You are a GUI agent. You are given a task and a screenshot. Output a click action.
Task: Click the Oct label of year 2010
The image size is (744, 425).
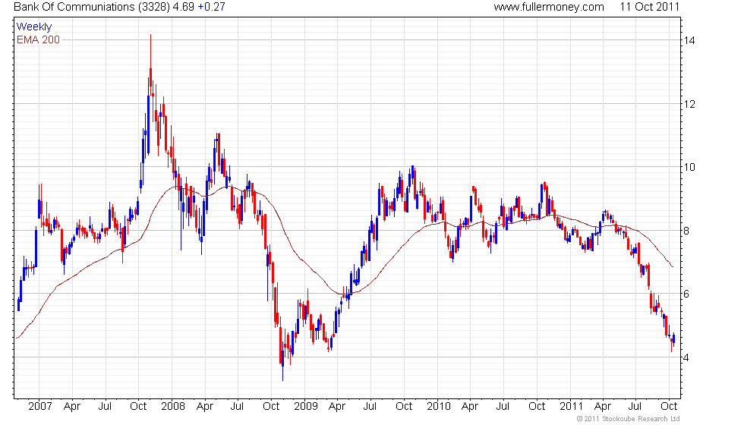pos(537,407)
